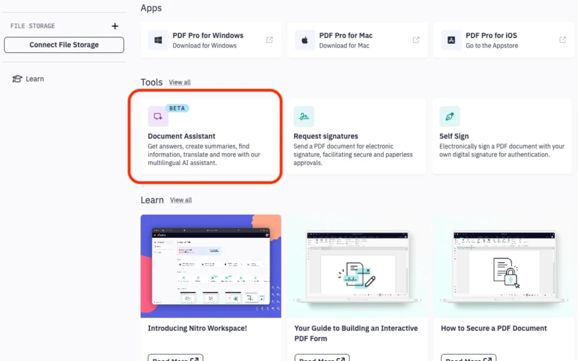Open the PDF Pro for Mac card
Screen dimensions: 578x361
click(x=357, y=40)
